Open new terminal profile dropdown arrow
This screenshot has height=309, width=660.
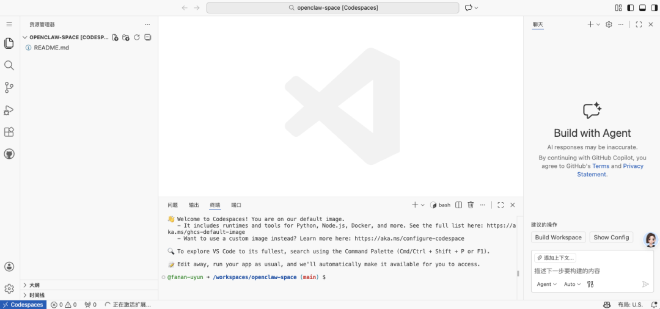point(423,205)
